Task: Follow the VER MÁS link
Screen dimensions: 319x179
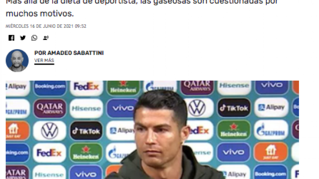Action: (x=44, y=60)
